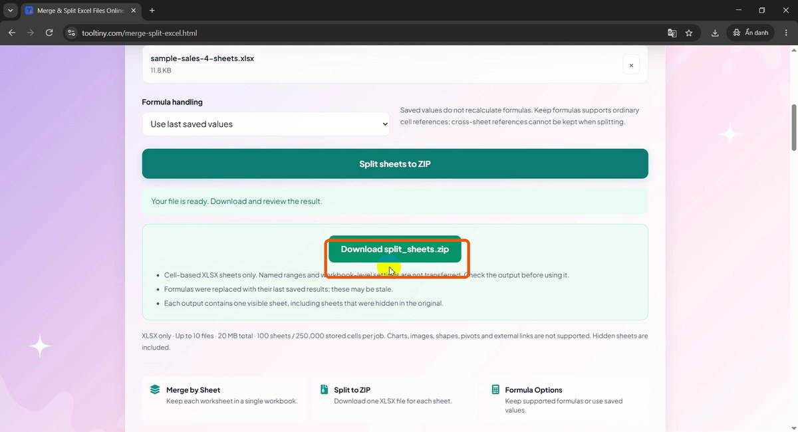
Task: Click the Split to ZIP file icon
Action: click(325, 389)
